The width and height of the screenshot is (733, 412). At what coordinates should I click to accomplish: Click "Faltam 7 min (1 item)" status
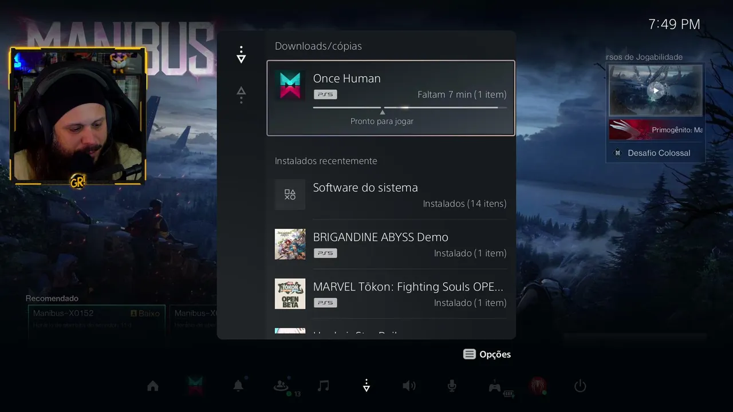click(x=462, y=94)
